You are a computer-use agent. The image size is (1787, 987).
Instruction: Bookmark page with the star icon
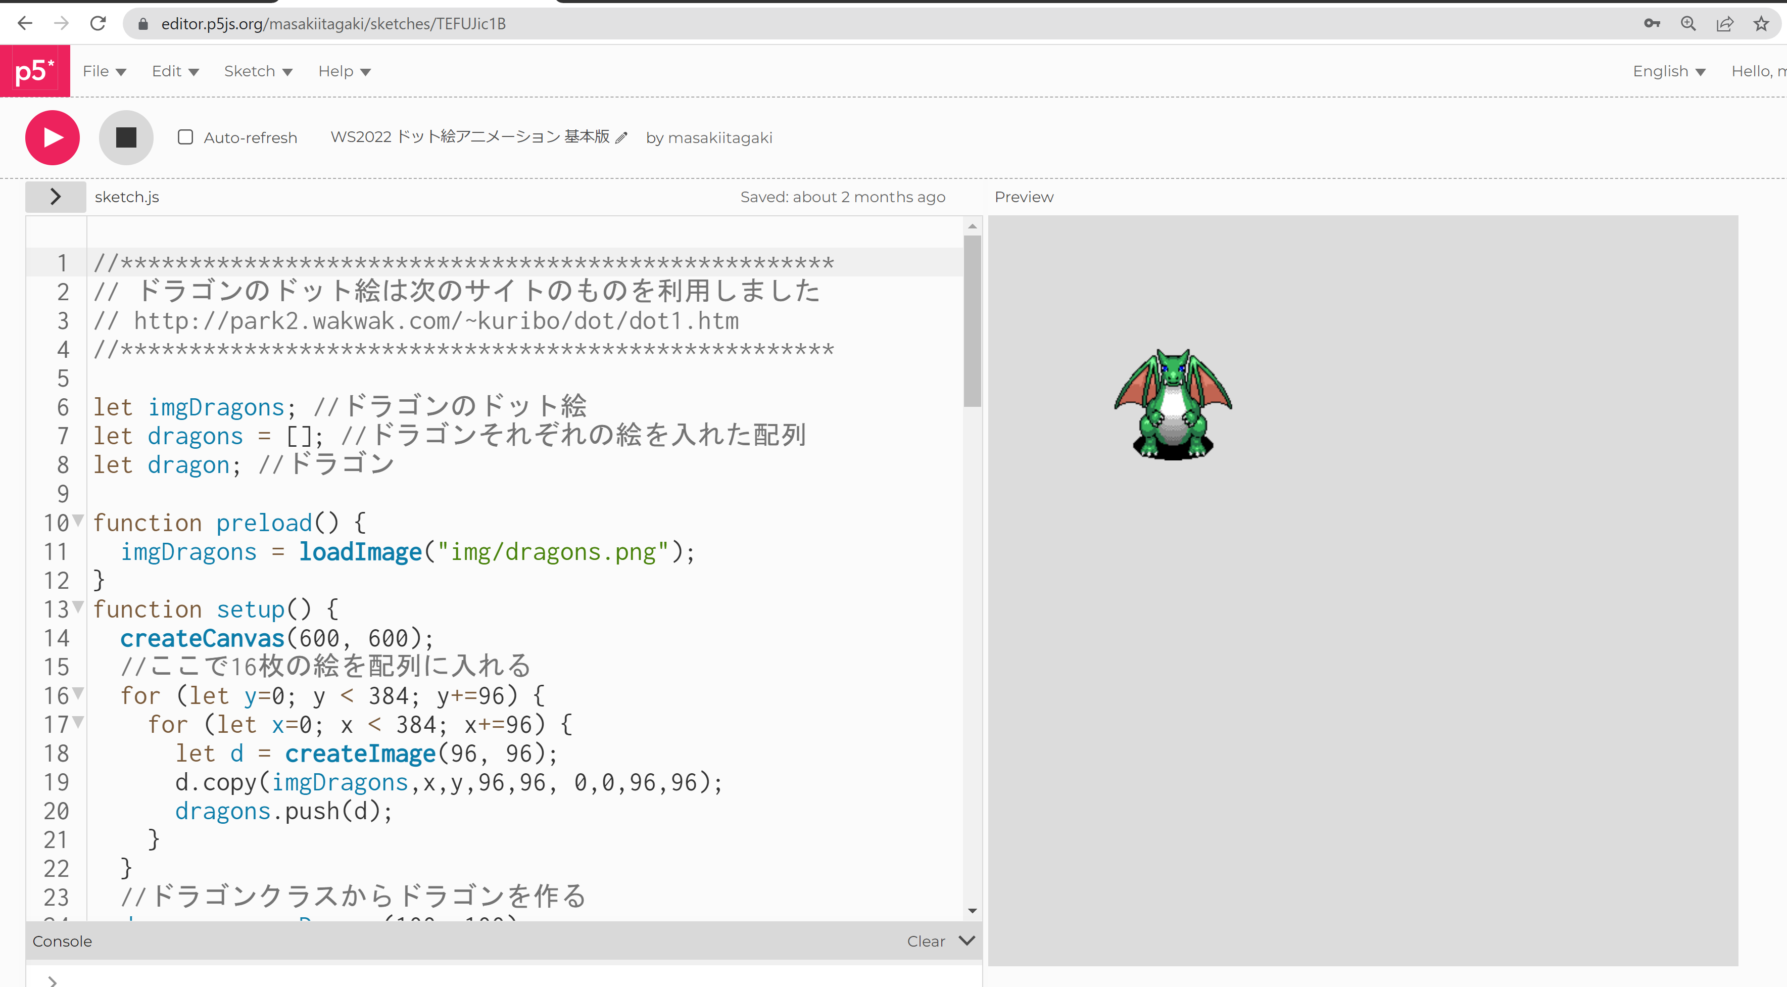tap(1761, 24)
